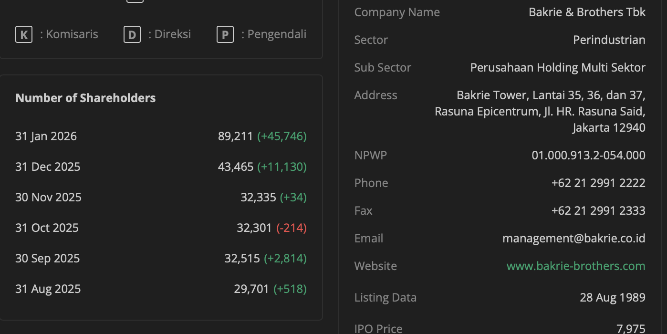Click the K Komisaris legend icon
Image resolution: width=667 pixels, height=334 pixels.
click(24, 34)
